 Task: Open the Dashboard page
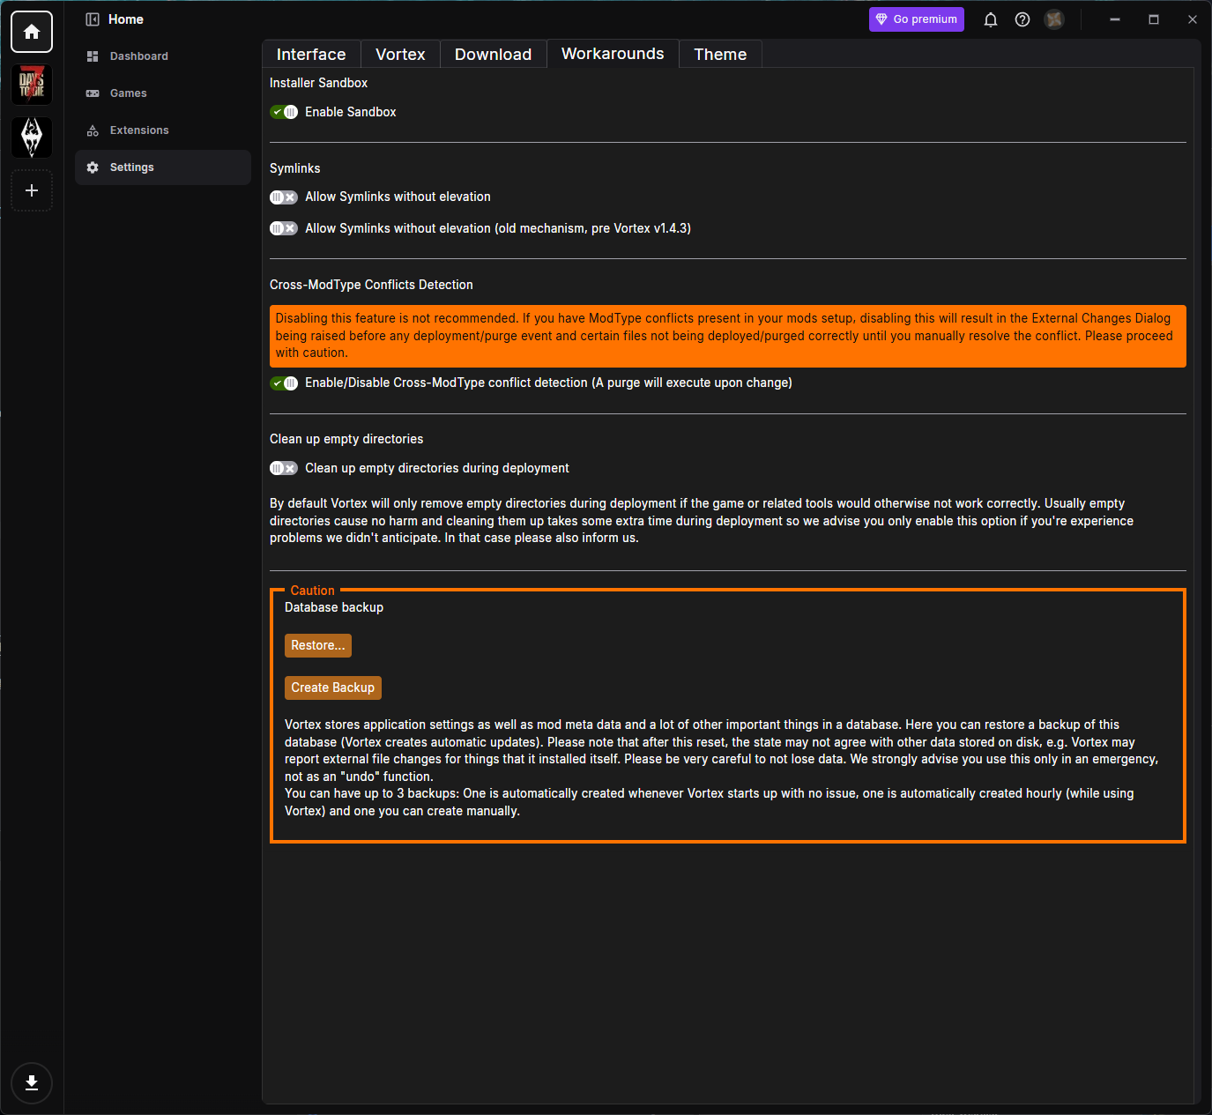click(x=163, y=56)
